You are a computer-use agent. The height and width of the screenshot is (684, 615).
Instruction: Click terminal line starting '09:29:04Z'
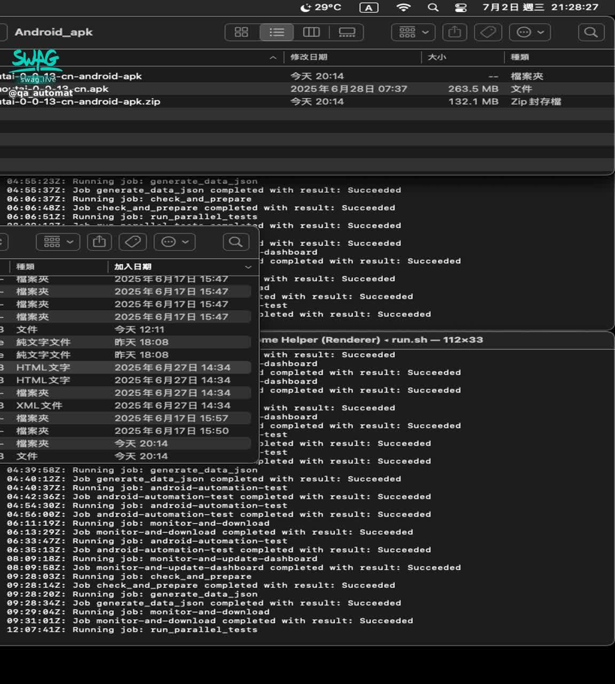pyautogui.click(x=138, y=612)
